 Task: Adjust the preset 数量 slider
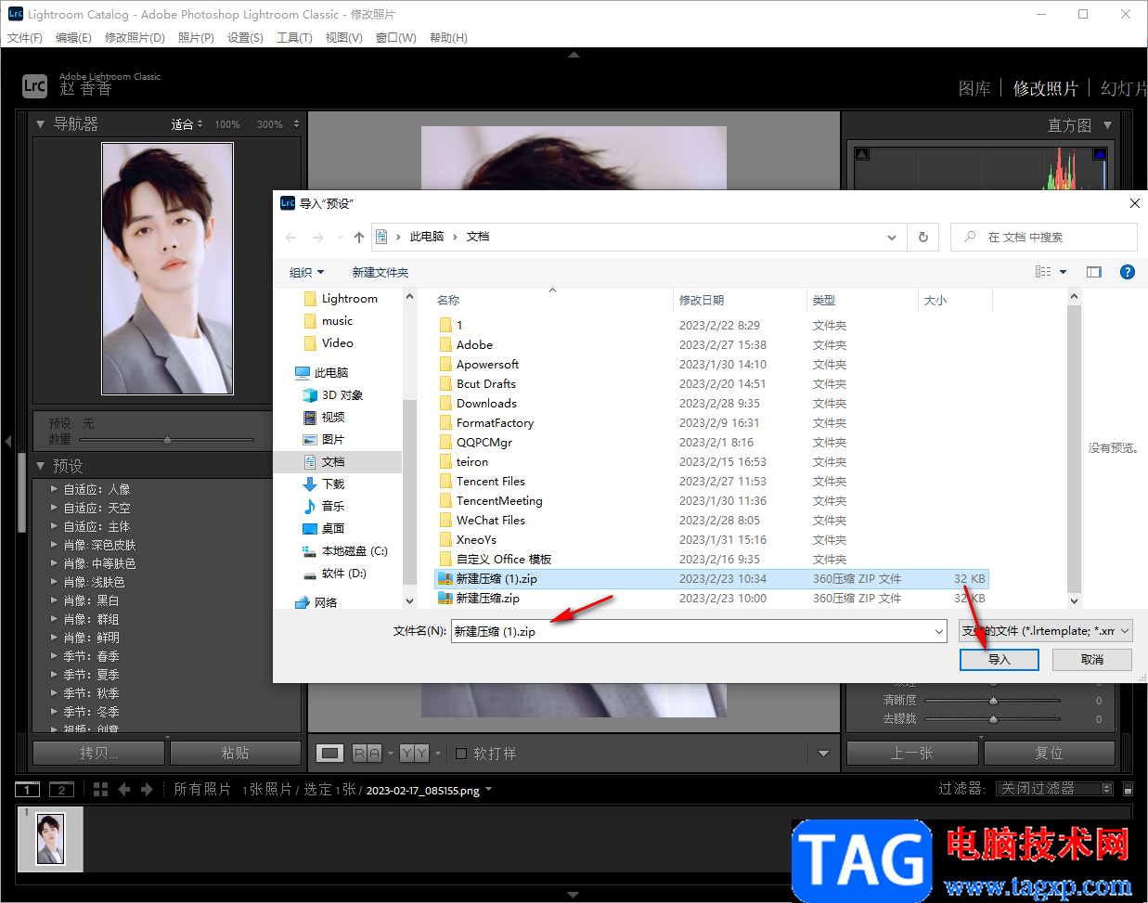(167, 440)
